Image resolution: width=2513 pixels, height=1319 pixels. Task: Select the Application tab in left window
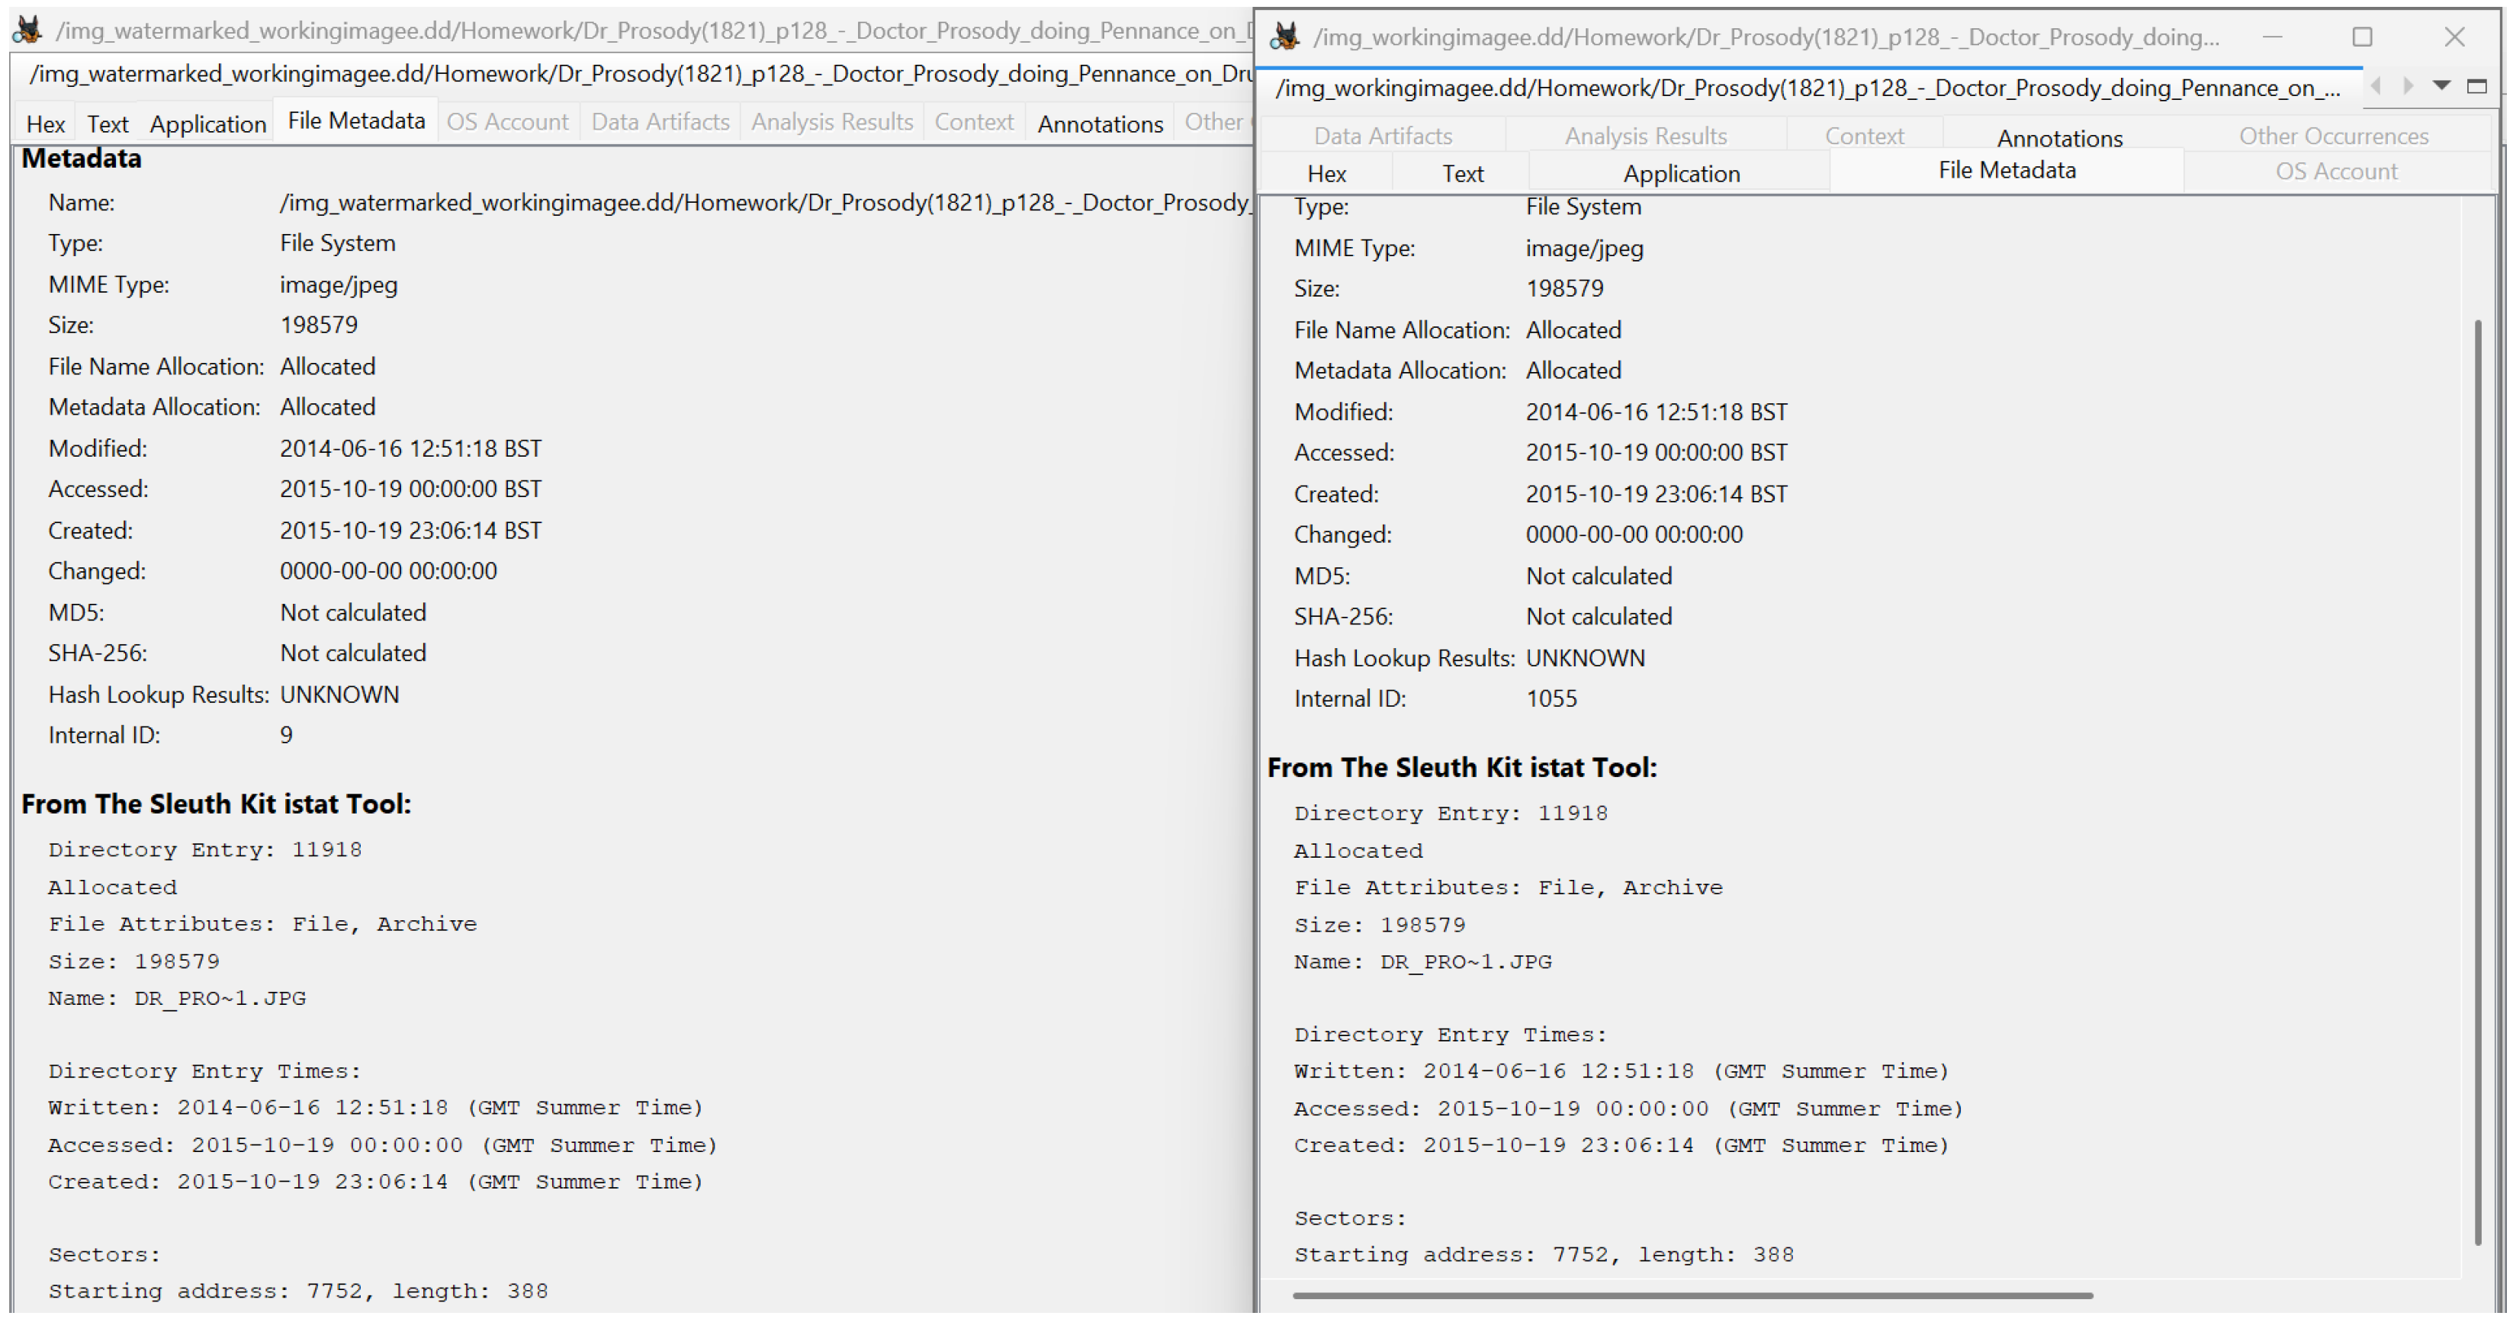pyautogui.click(x=207, y=124)
